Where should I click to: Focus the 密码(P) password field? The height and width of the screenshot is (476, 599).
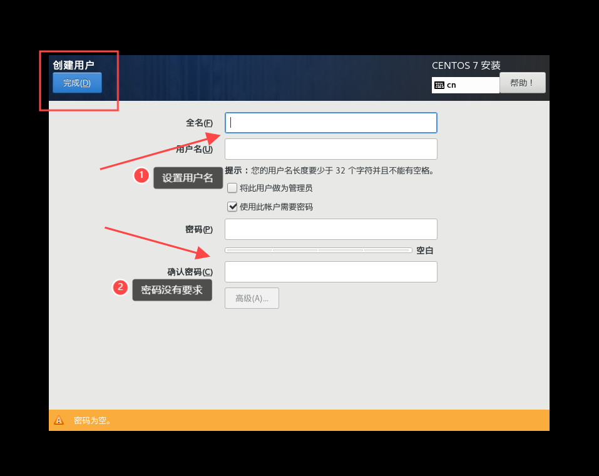tap(331, 229)
